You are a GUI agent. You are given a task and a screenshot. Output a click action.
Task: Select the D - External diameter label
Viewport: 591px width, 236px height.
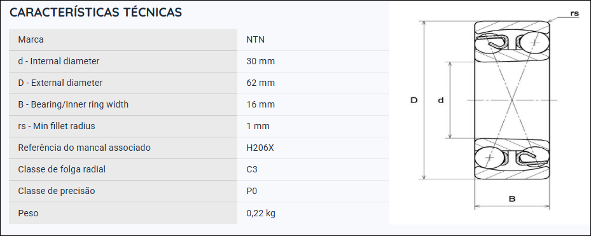pos(60,83)
